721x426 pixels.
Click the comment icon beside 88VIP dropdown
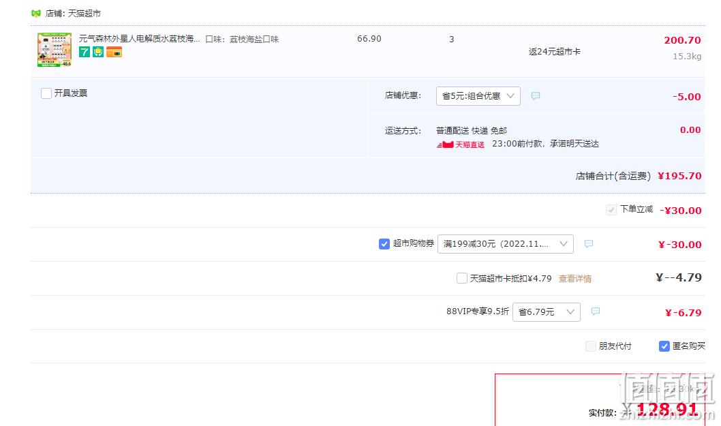click(x=596, y=311)
